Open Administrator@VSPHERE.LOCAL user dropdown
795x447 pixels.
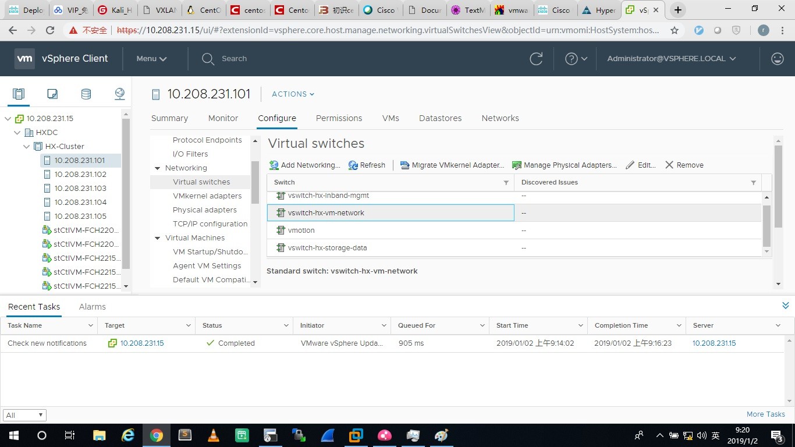[x=672, y=58]
